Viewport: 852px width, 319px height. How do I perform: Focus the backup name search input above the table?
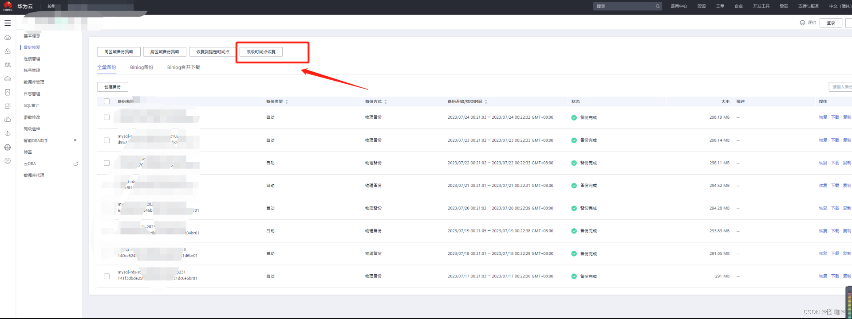[x=840, y=87]
